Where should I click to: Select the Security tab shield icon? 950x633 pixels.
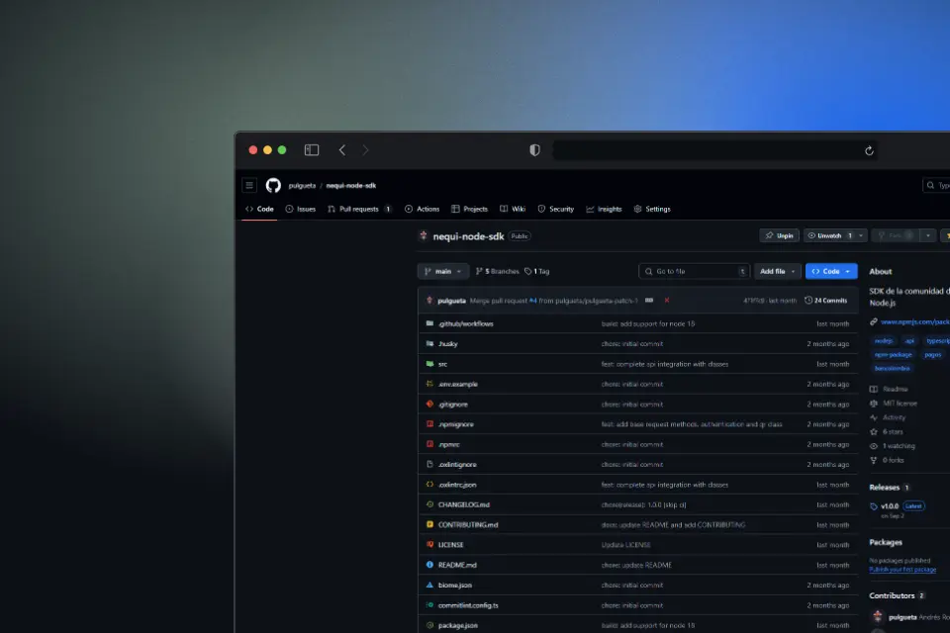tap(542, 209)
